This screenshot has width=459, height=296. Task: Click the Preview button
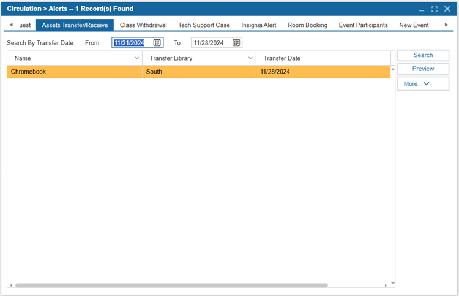tap(423, 69)
